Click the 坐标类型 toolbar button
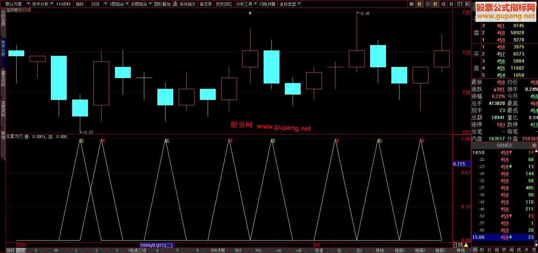 [288, 4]
